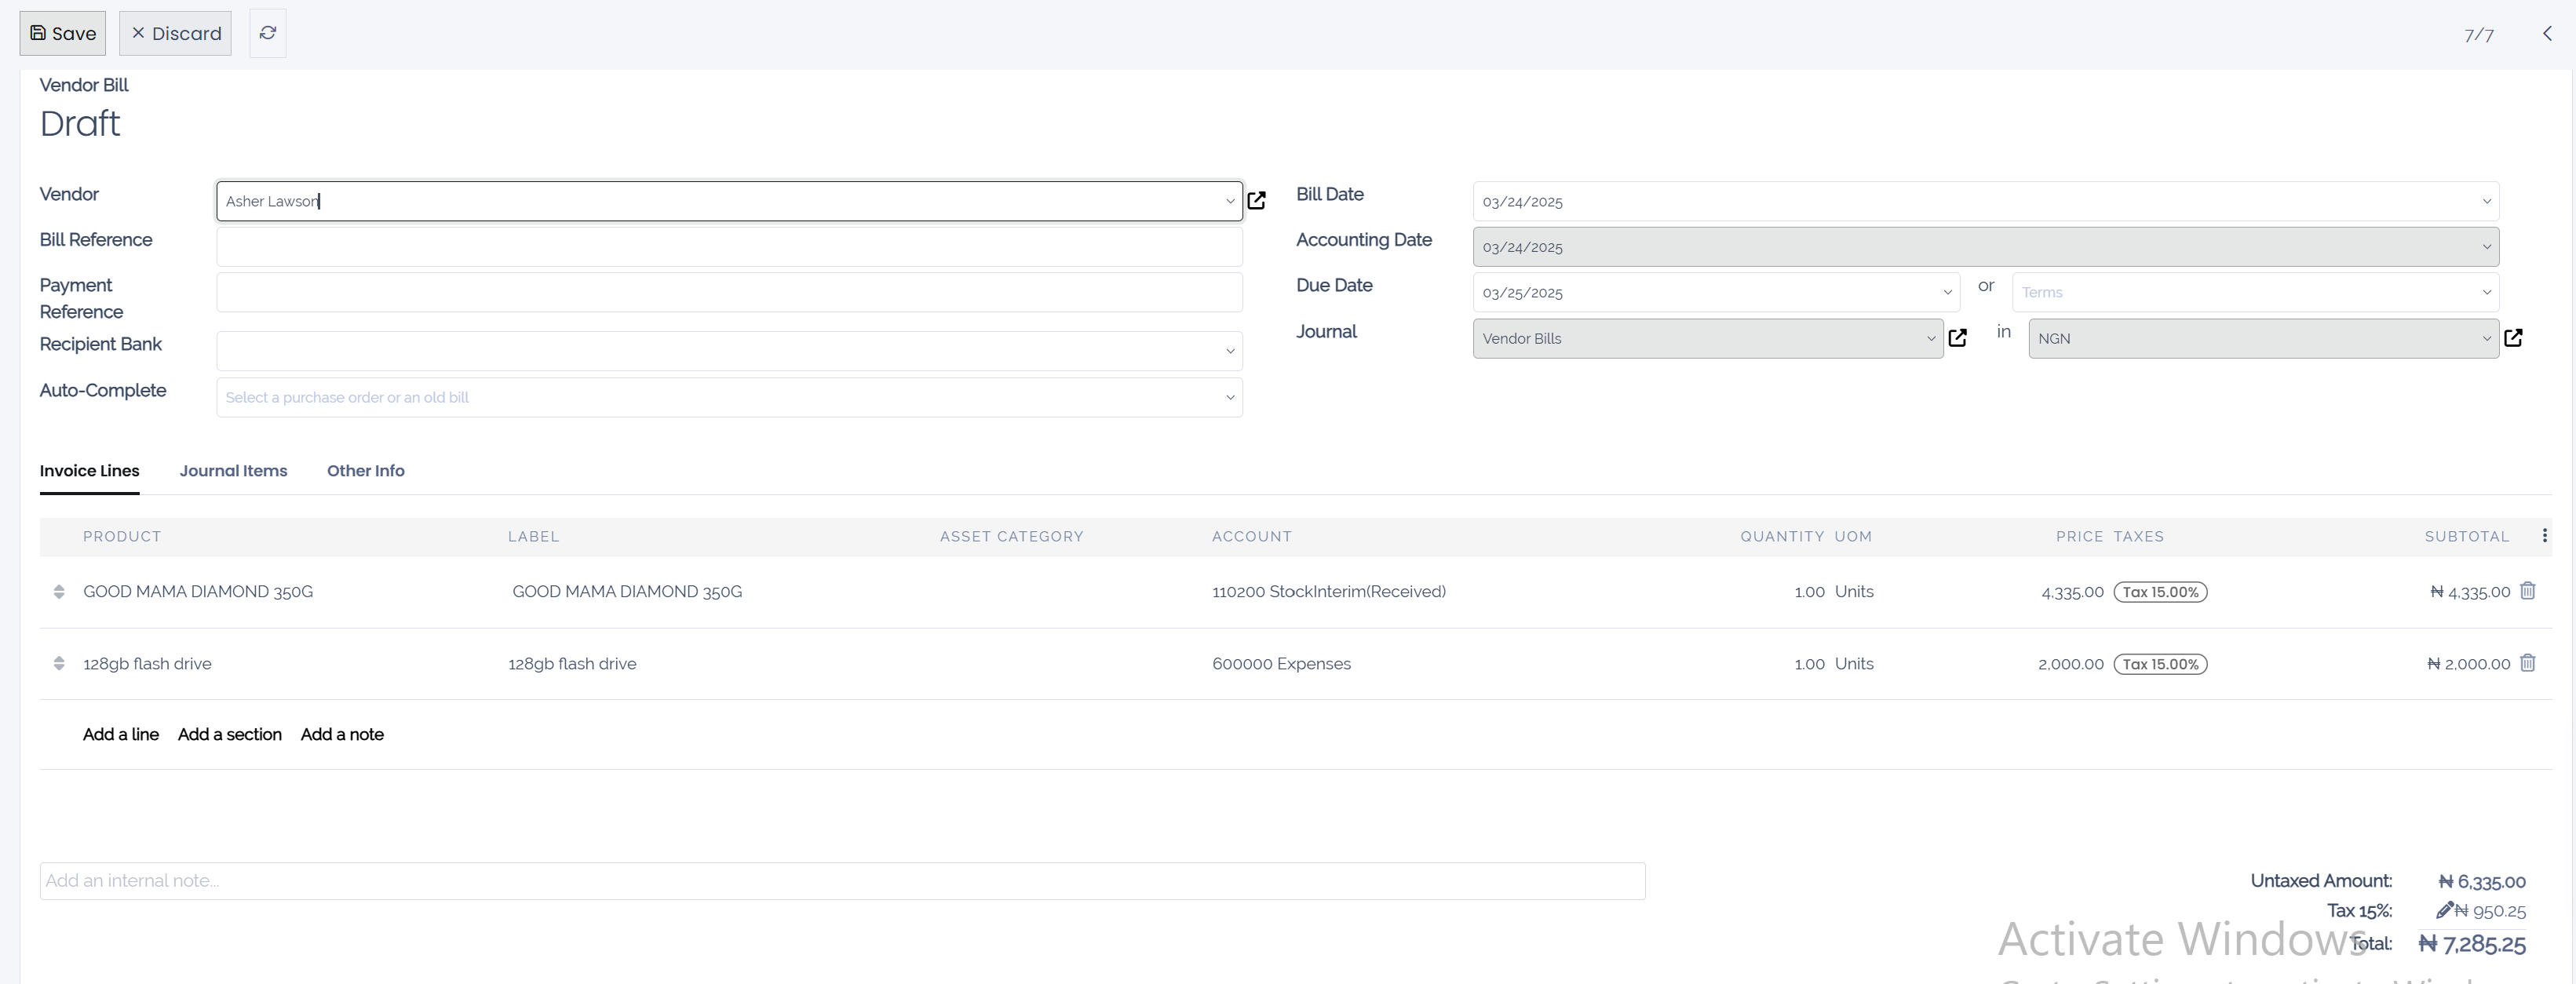2576x984 pixels.
Task: Click the Bill Reference input field
Action: (728, 247)
